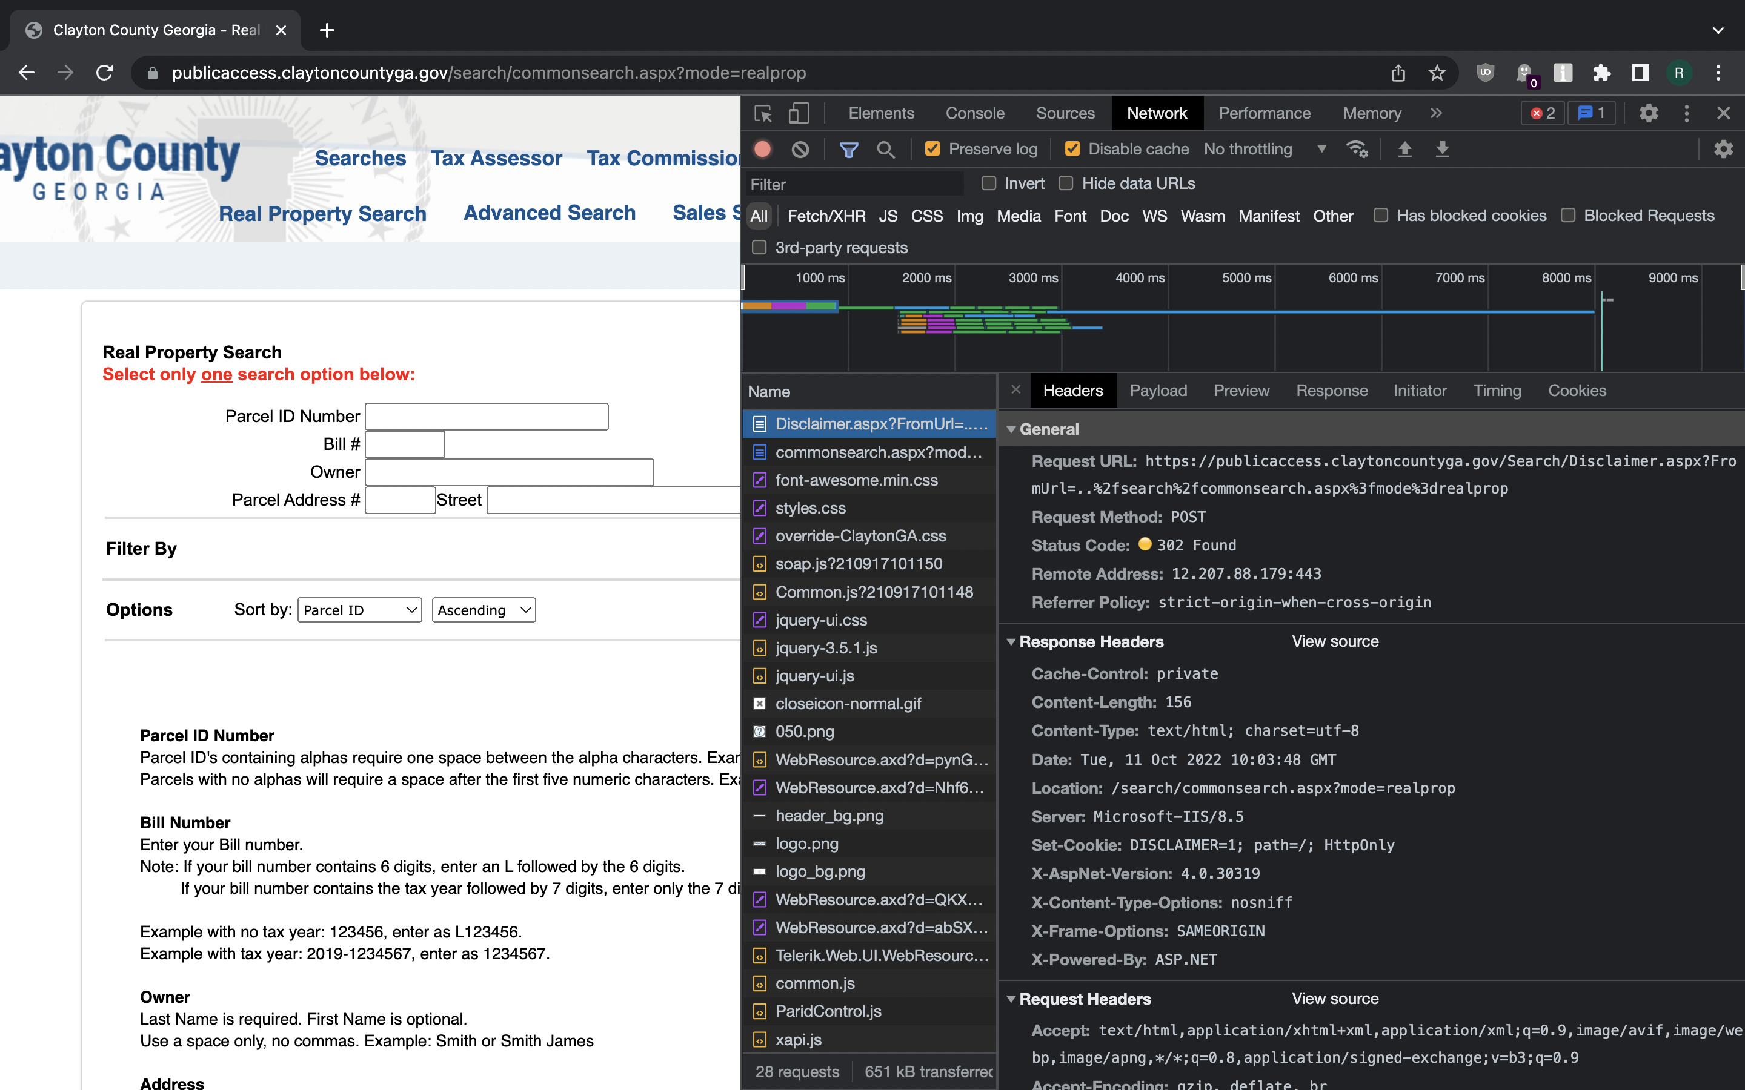
Task: Open the No throttling dropdown
Action: 1265,149
